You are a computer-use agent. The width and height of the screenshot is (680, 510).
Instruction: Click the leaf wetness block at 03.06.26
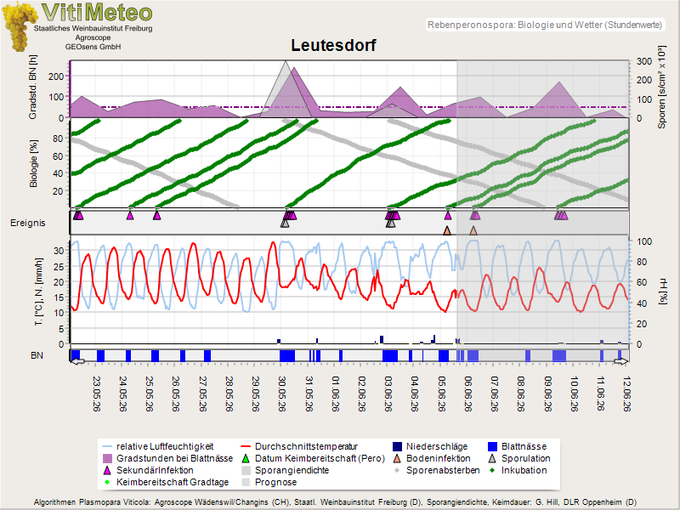click(390, 356)
